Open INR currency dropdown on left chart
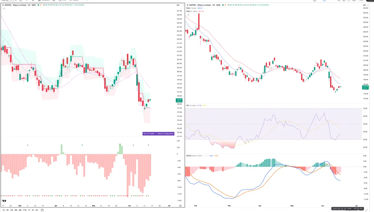The width and height of the screenshot is (374, 212). tap(180, 5)
